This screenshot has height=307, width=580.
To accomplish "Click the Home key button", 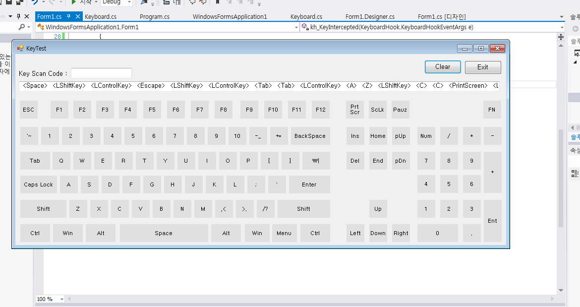I will pyautogui.click(x=378, y=136).
